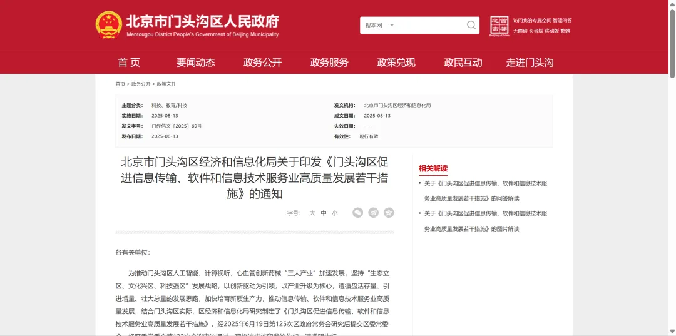
Task: Click 政务公开 in the breadcrumb
Action: tap(141, 84)
